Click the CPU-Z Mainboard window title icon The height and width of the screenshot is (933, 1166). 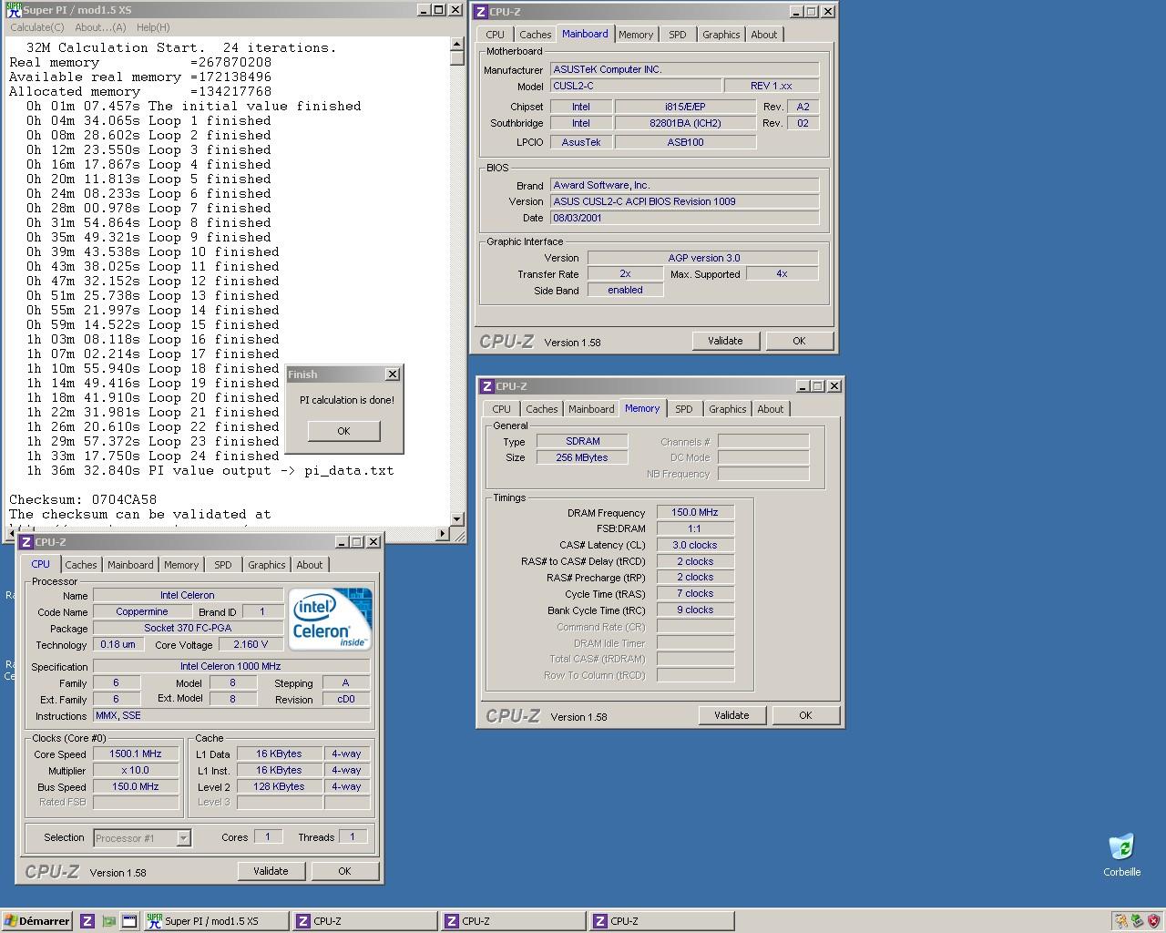coord(481,12)
